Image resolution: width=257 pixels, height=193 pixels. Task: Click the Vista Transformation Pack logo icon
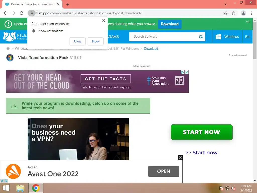10,58
